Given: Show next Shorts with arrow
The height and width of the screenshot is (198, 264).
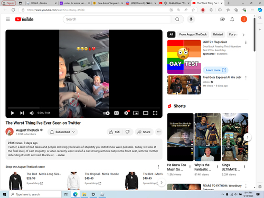Looking at the screenshot, I should [x=247, y=137].
